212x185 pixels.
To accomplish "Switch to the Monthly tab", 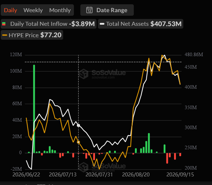I will [x=60, y=10].
